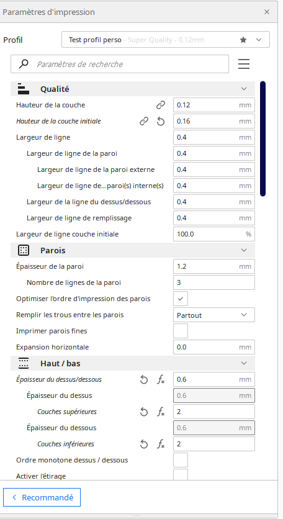Click link icon of Hauteur de la couche initiale

click(x=143, y=122)
